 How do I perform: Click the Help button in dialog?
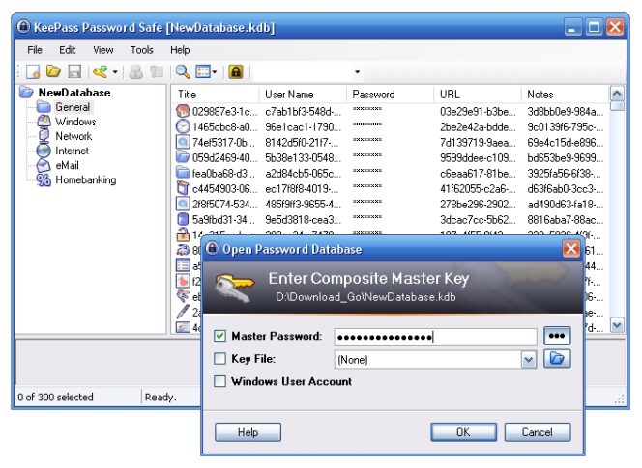coord(248,432)
